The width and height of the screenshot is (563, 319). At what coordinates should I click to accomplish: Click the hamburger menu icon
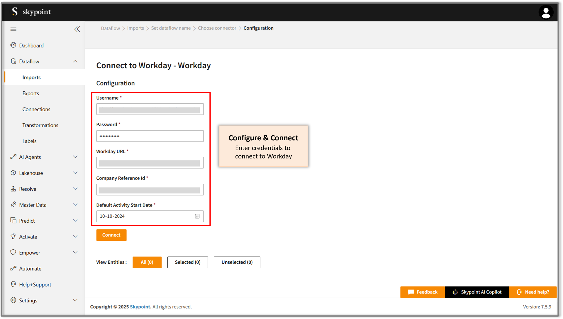(x=13, y=29)
